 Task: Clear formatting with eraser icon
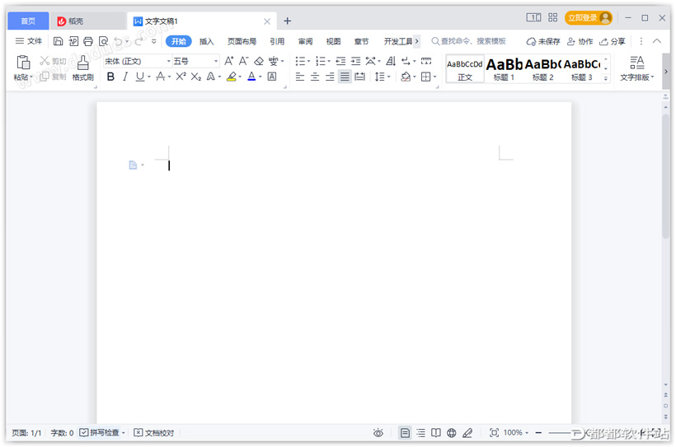(259, 61)
